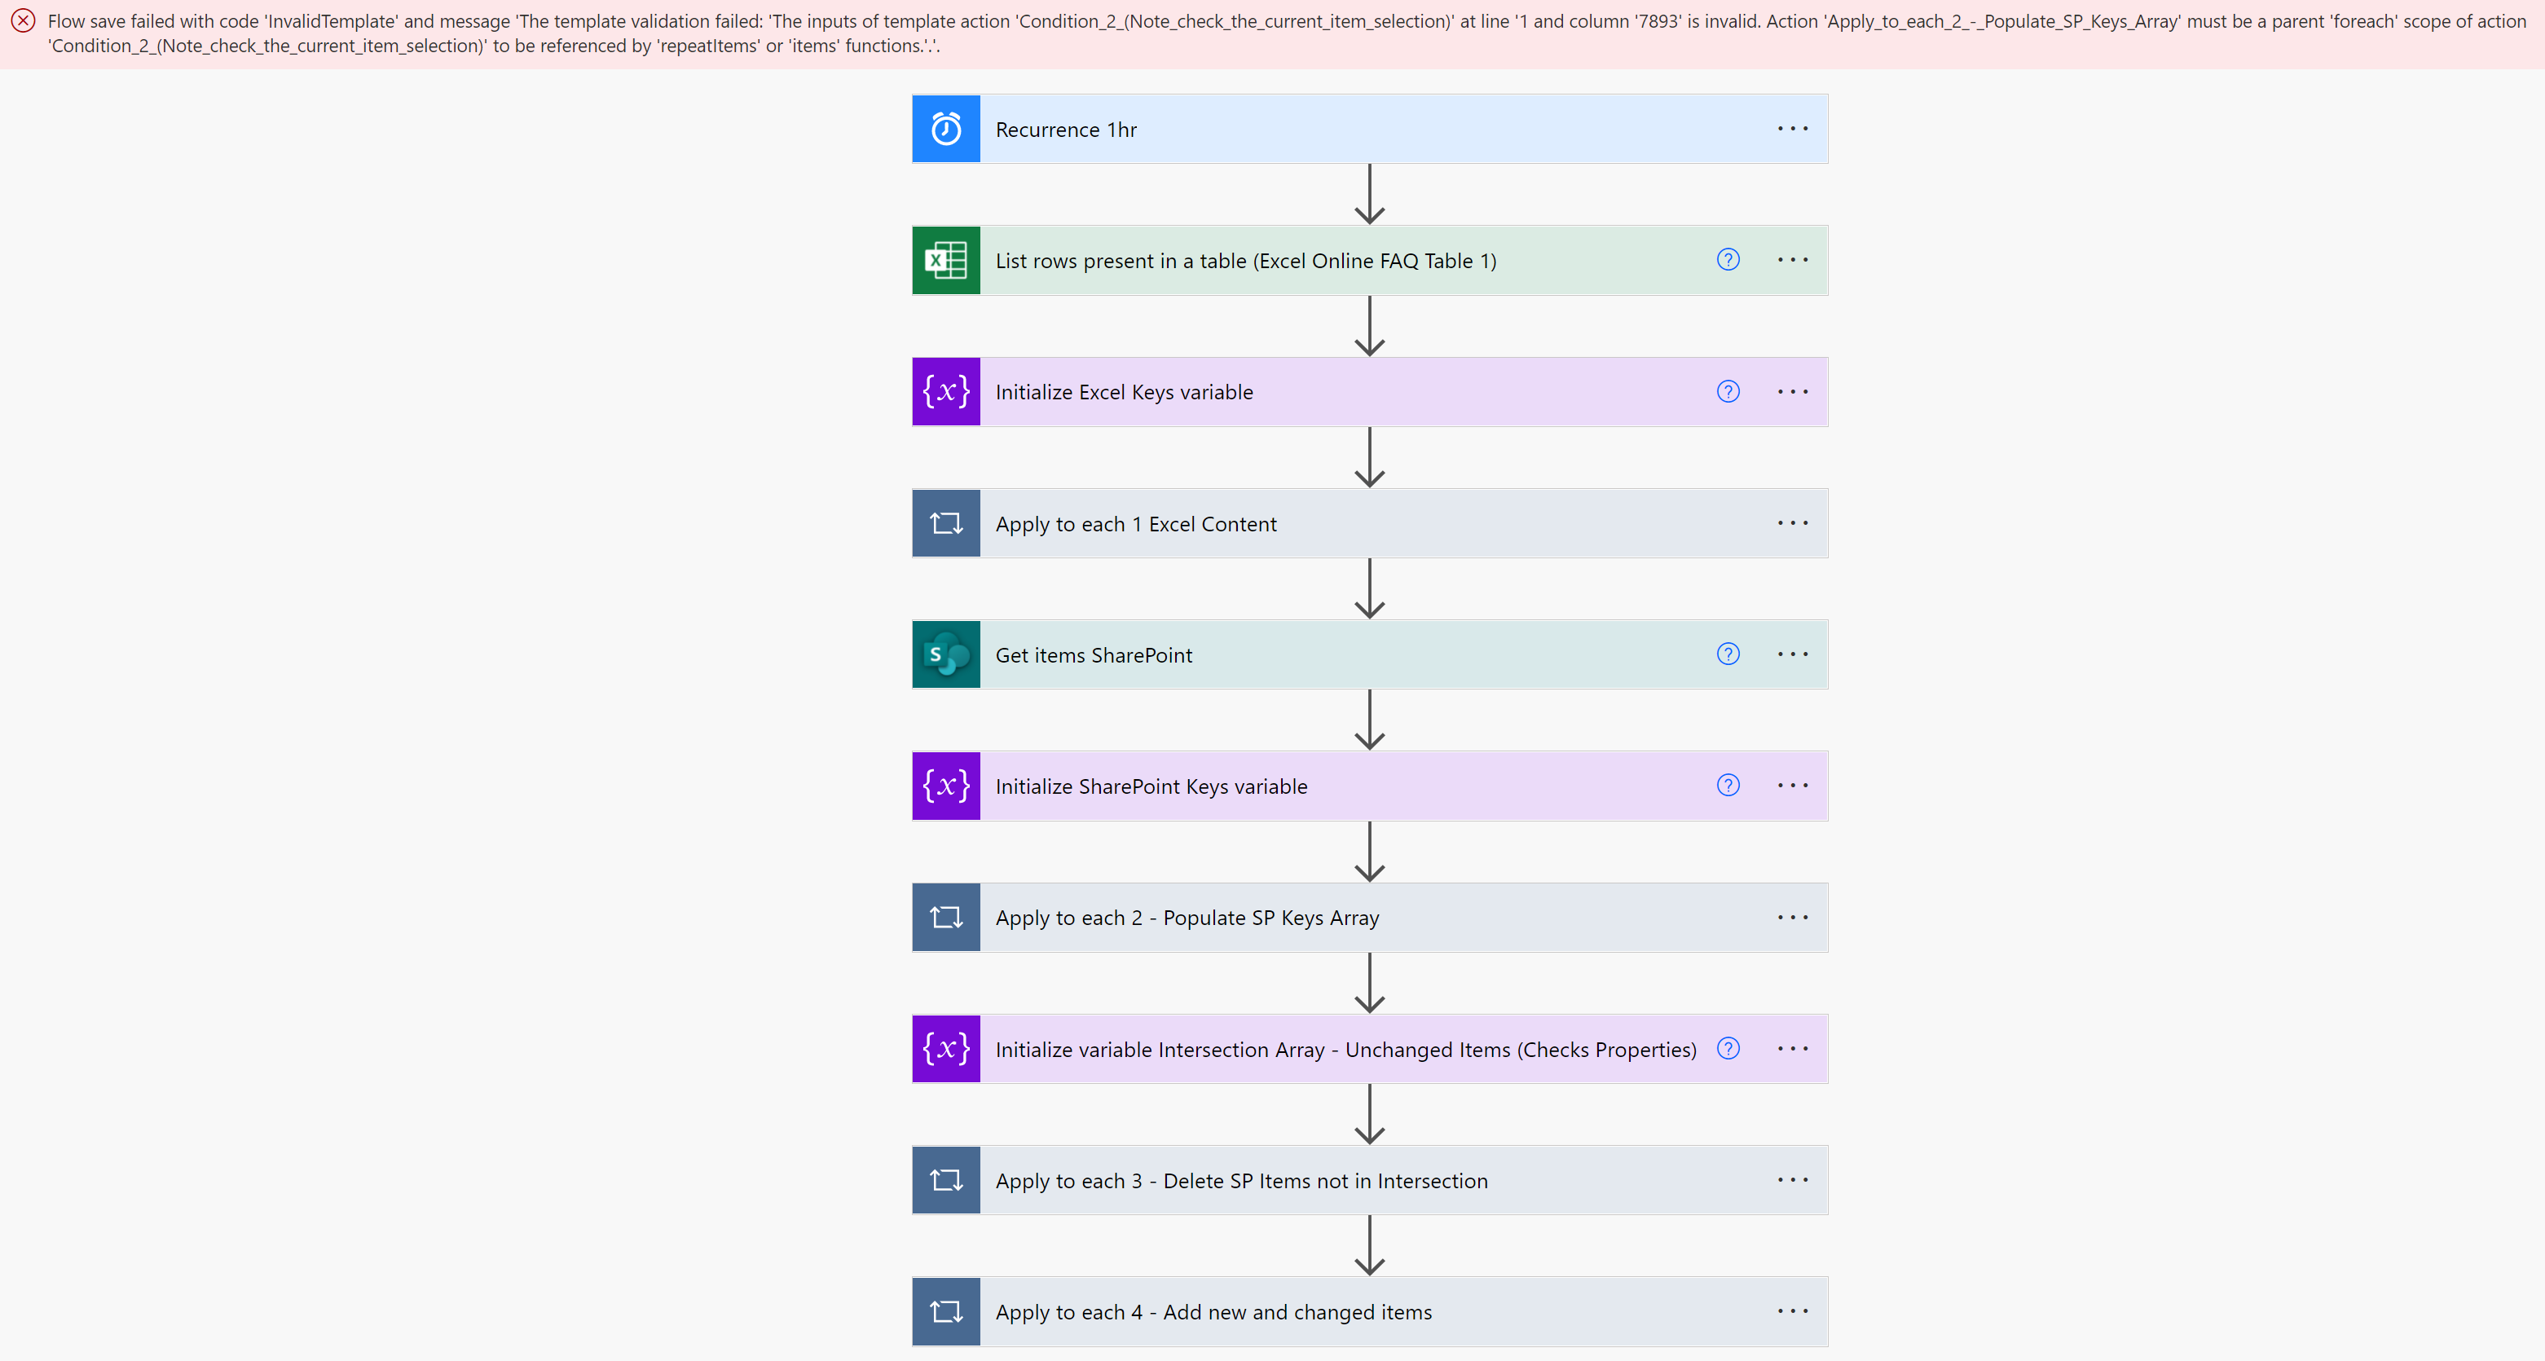The width and height of the screenshot is (2545, 1361).
Task: Open the ellipsis menu for Recurrence 1hr
Action: click(1792, 130)
